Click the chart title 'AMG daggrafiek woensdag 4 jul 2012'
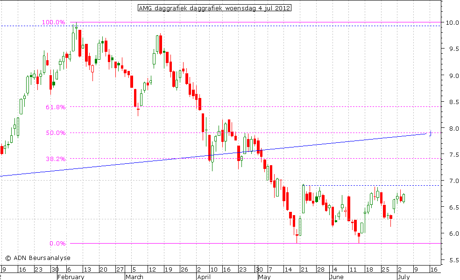 (x=214, y=8)
